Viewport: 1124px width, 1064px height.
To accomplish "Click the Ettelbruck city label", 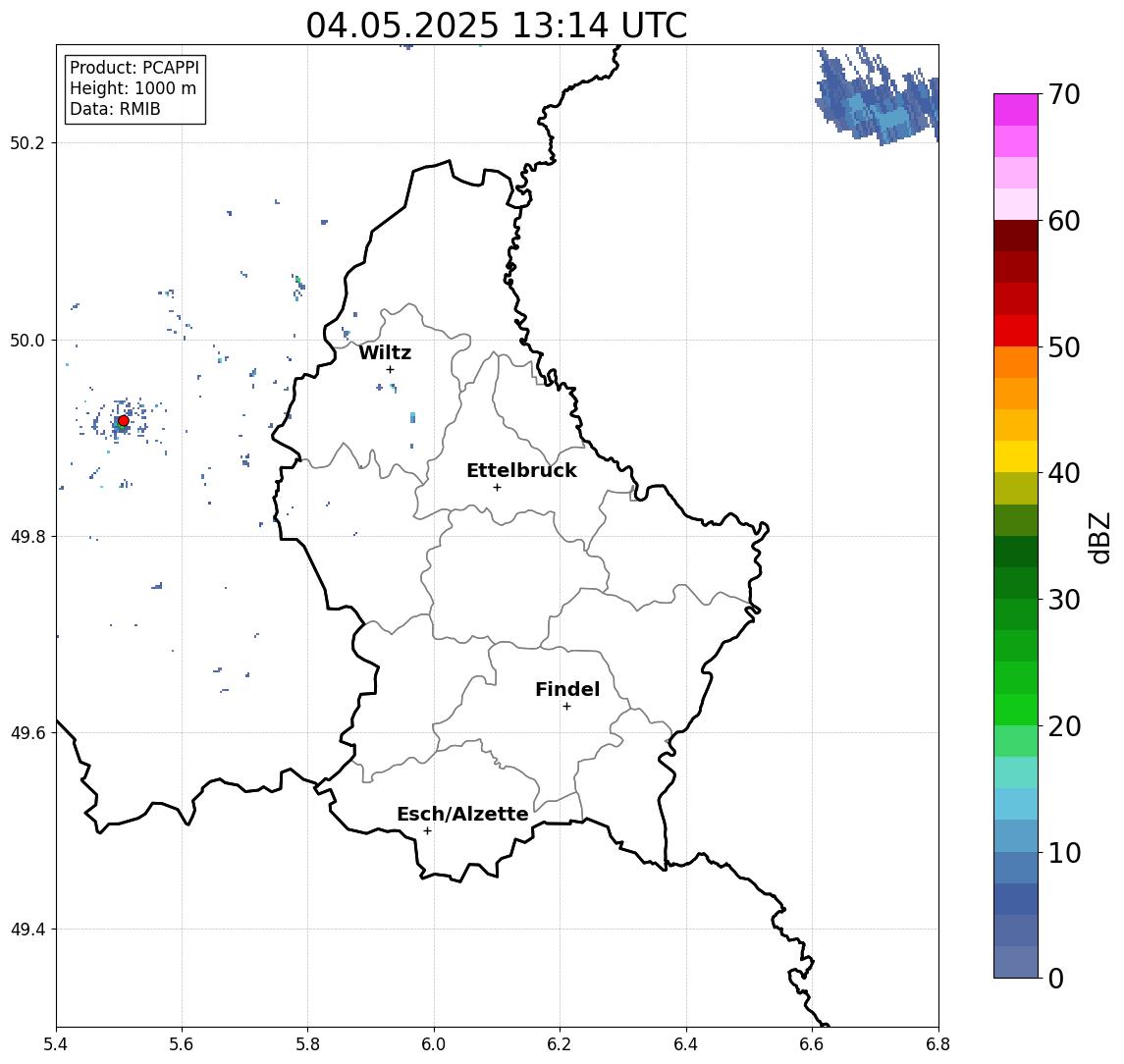I will point(521,470).
